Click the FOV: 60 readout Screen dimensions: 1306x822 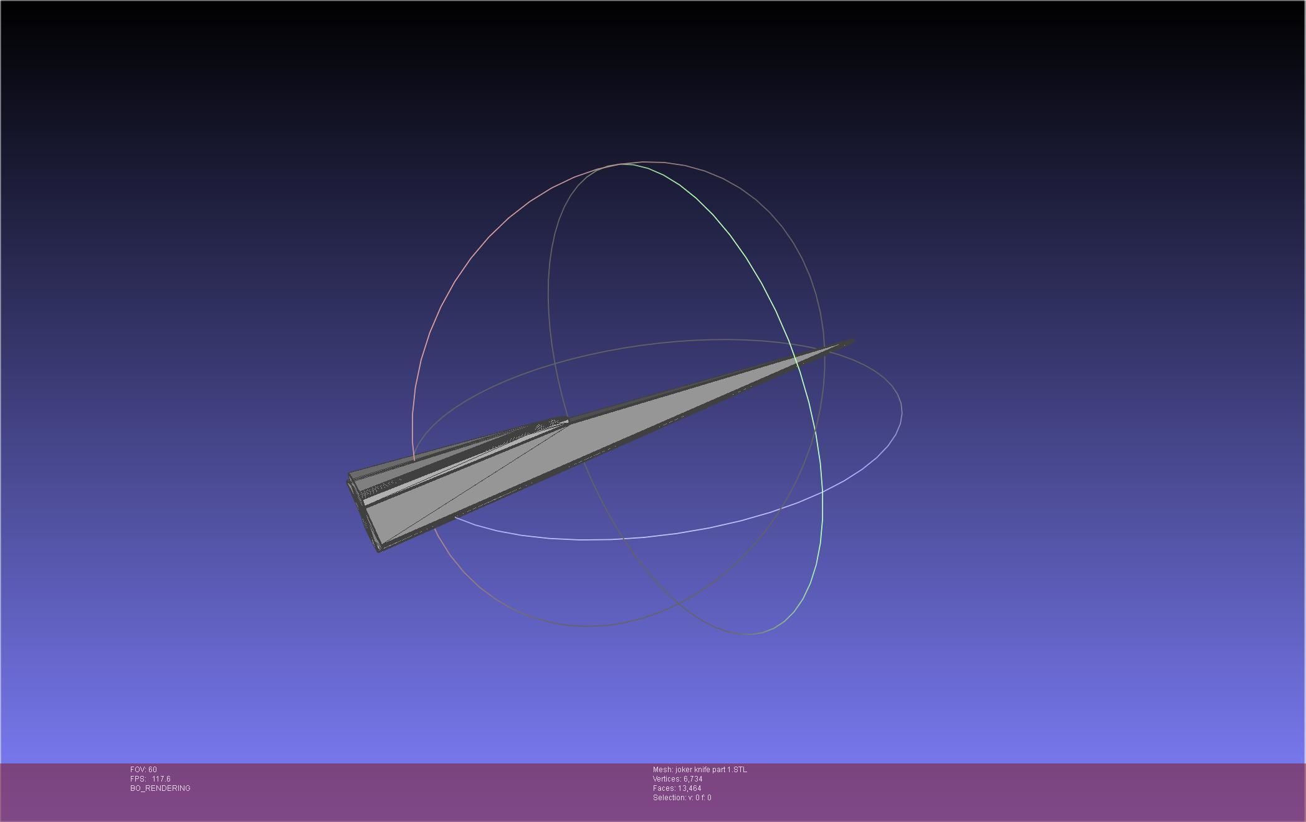[x=143, y=770]
